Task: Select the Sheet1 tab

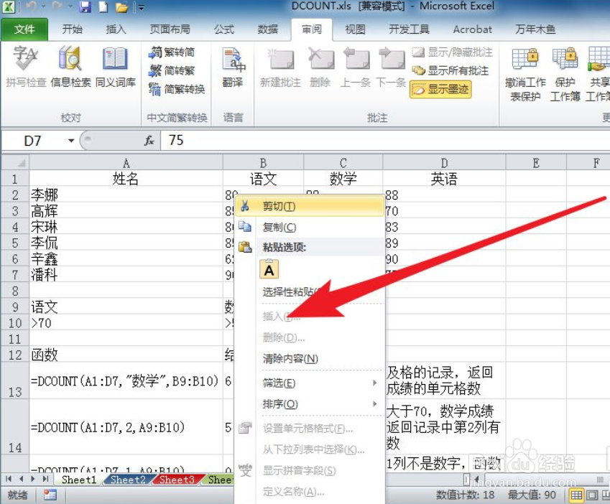Action: pyautogui.click(x=79, y=480)
